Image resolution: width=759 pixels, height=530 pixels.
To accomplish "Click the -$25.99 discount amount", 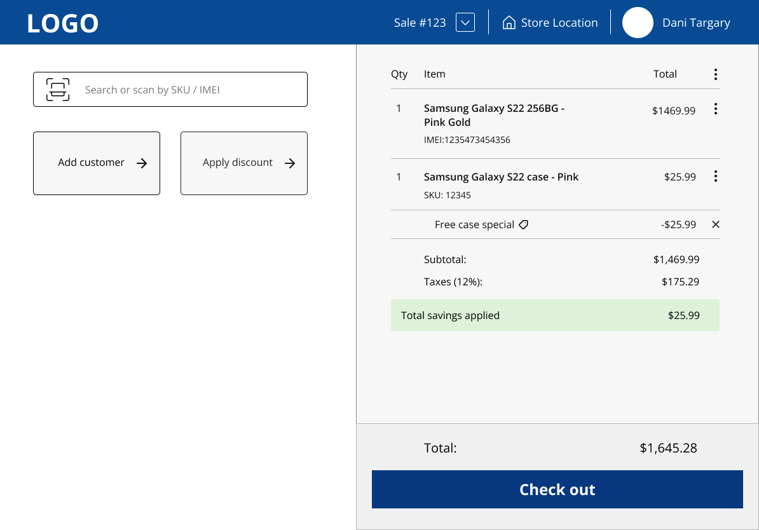I will coord(678,224).
